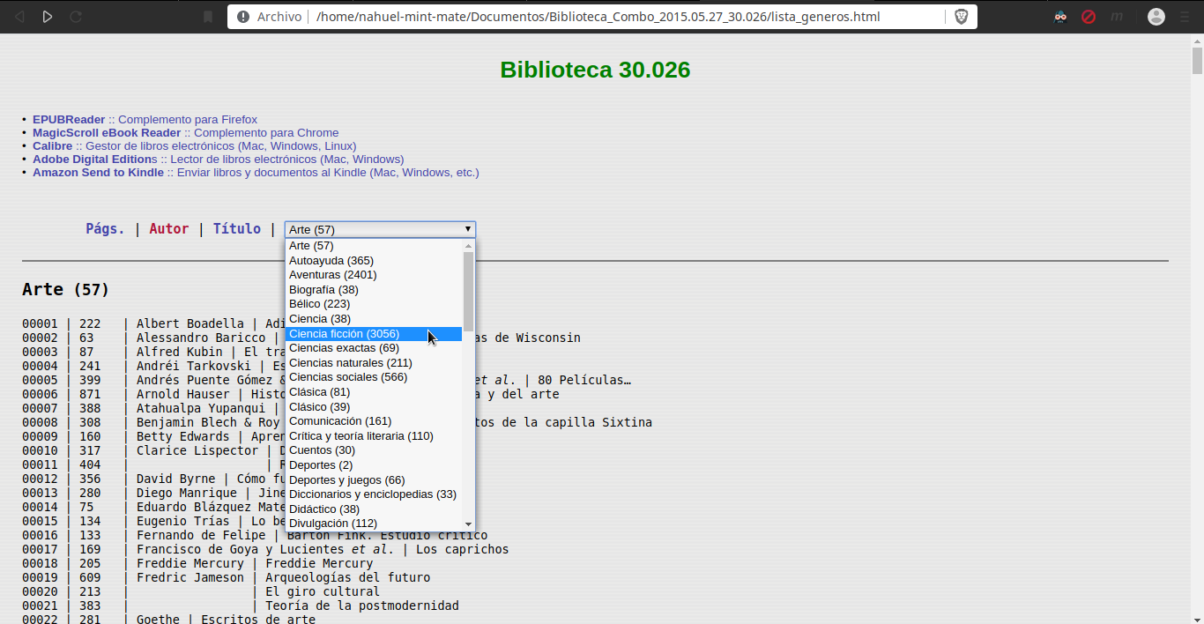Click the browser forward arrow

coord(48,17)
